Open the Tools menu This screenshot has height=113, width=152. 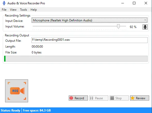[24, 10]
